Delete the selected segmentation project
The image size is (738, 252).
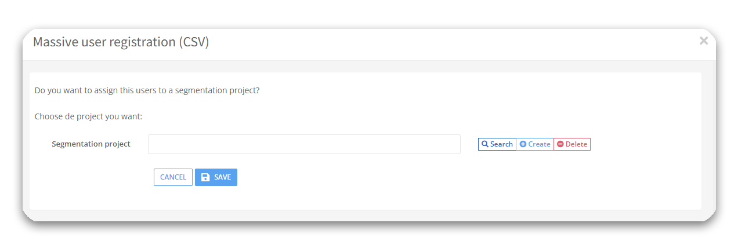click(572, 144)
